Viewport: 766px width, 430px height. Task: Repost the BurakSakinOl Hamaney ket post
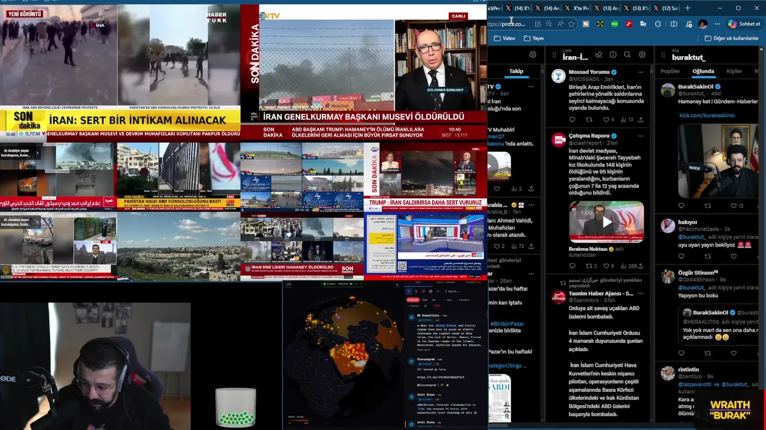click(x=707, y=206)
